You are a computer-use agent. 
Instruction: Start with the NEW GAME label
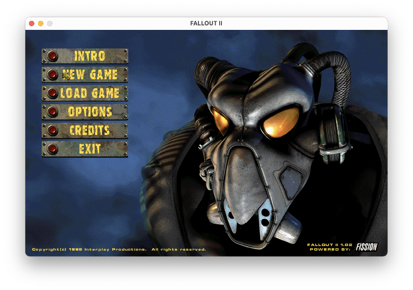90,75
